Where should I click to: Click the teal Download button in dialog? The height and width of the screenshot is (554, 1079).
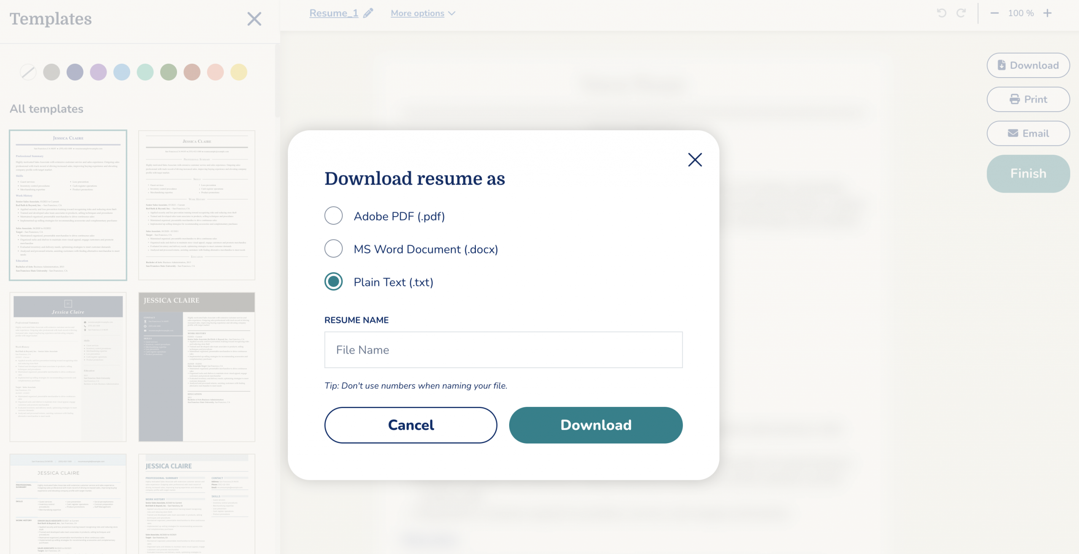(x=596, y=425)
